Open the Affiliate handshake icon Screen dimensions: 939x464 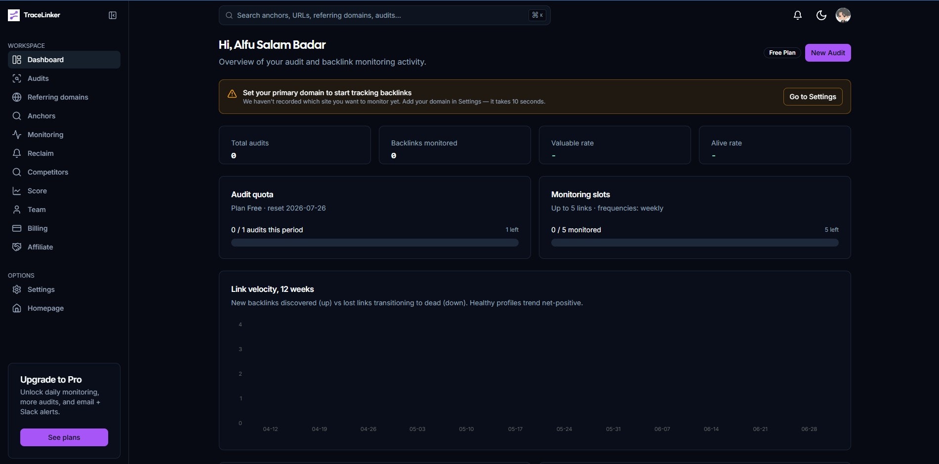click(17, 247)
